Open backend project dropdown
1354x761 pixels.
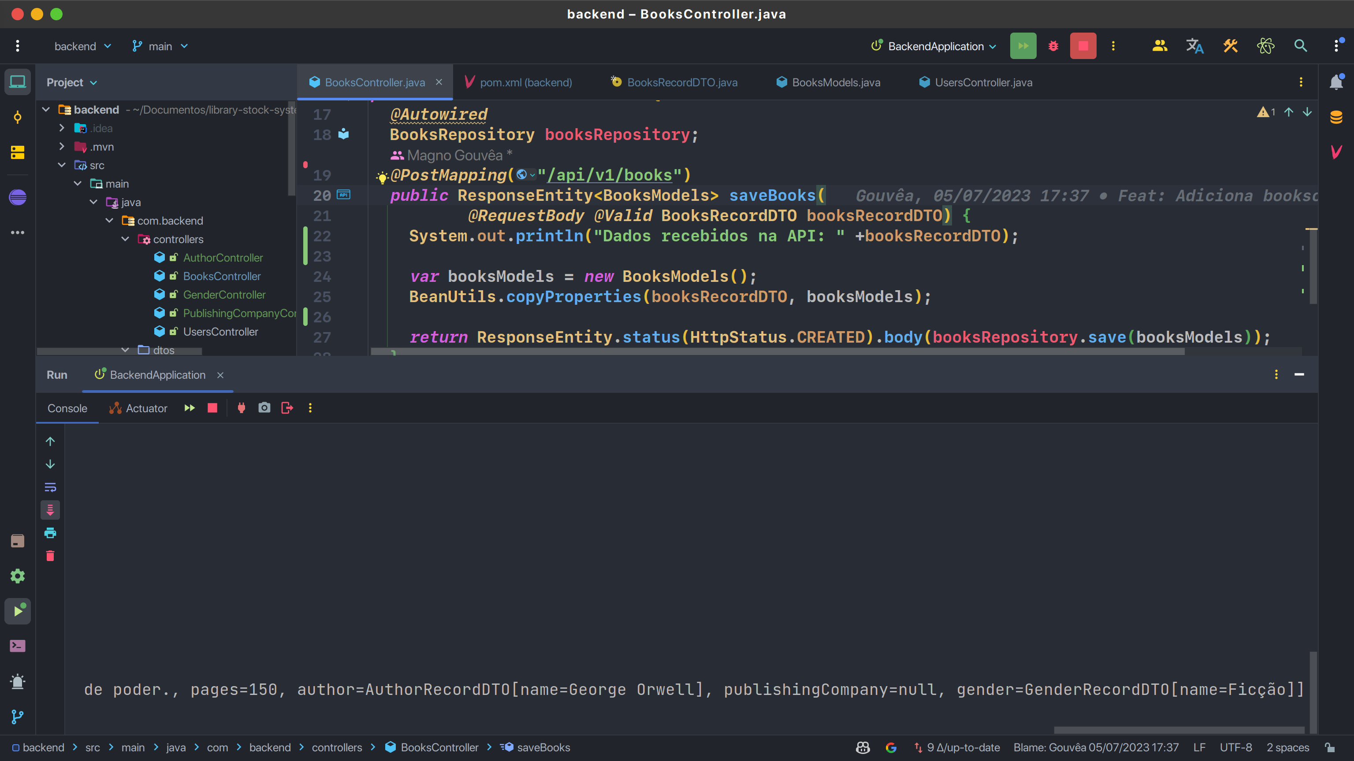[82, 46]
